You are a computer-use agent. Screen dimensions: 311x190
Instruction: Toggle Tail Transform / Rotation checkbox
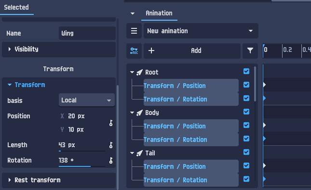click(246, 179)
